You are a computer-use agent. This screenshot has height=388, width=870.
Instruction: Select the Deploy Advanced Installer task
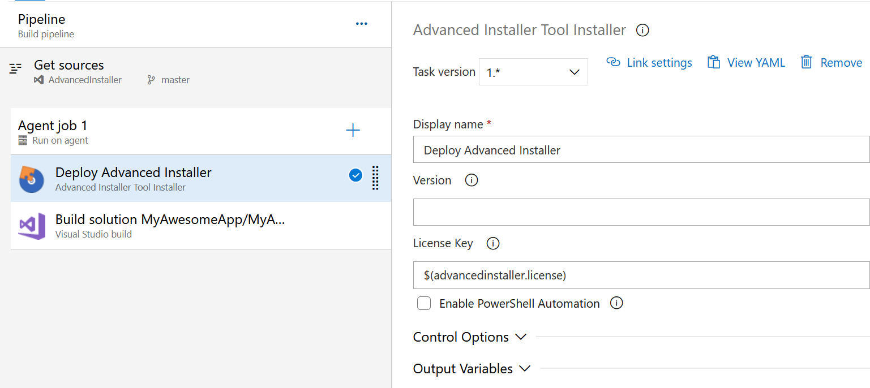201,178
